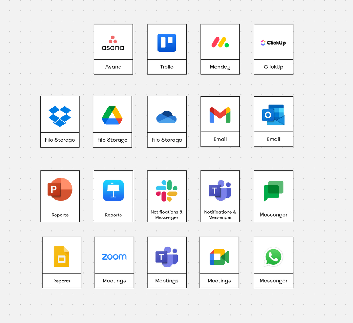
Task: Select the Slack logo icon
Action: pos(167,191)
